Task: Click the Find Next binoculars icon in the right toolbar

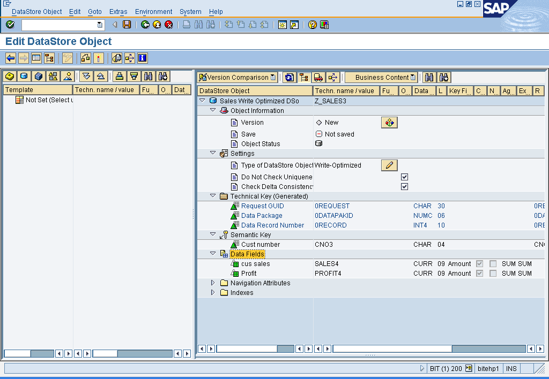Action: [444, 77]
